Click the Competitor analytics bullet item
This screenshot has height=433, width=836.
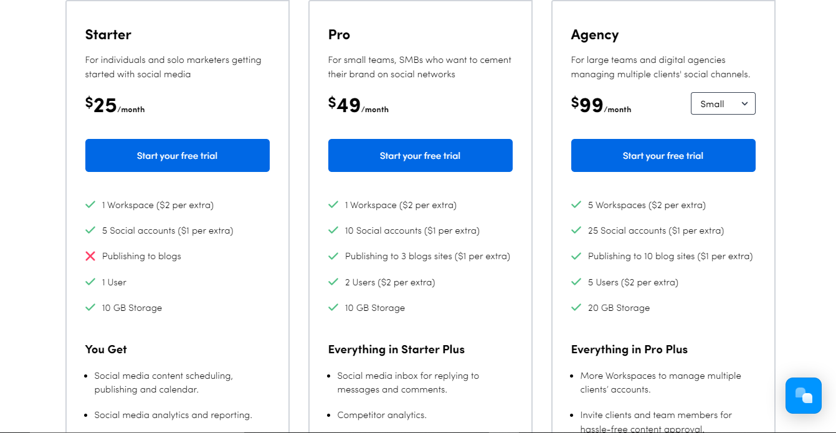(x=382, y=415)
